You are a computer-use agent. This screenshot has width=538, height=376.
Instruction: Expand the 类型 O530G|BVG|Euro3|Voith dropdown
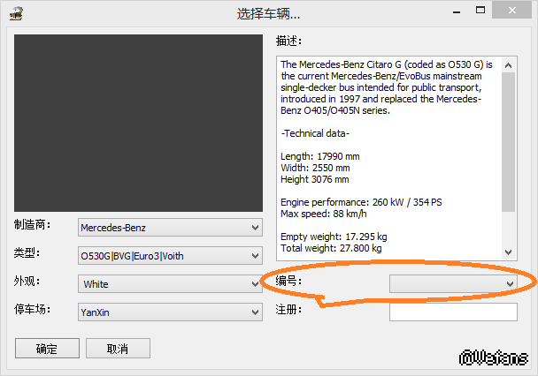pyautogui.click(x=170, y=256)
